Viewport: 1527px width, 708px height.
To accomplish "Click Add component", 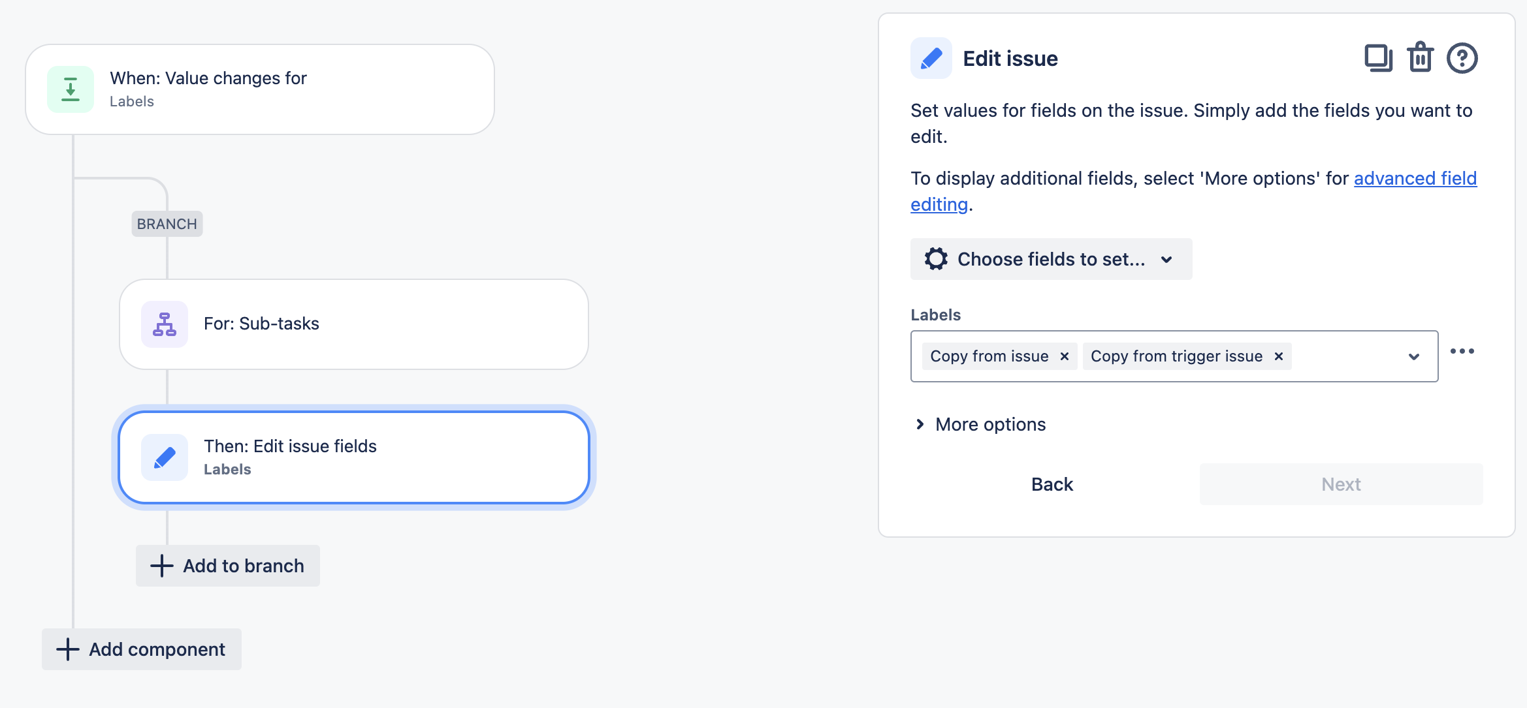I will point(141,649).
